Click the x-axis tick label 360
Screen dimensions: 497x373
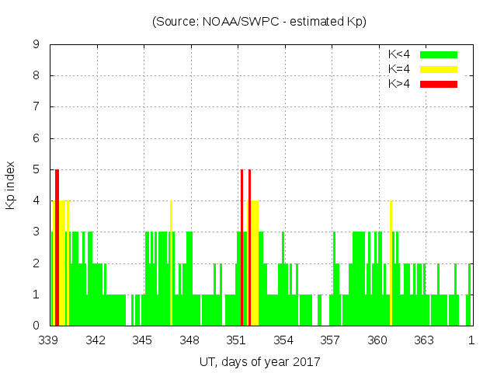[377, 340]
